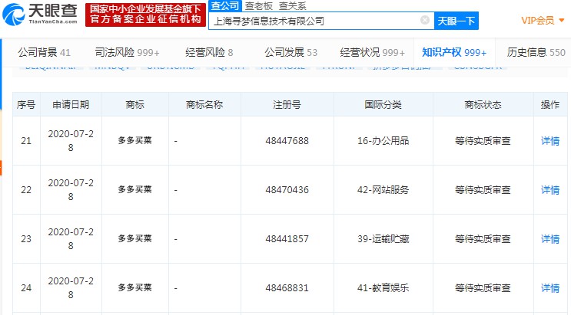Image resolution: width=571 pixels, height=315 pixels.
Task: Click the red official credit agency banner
Action: tap(145, 15)
